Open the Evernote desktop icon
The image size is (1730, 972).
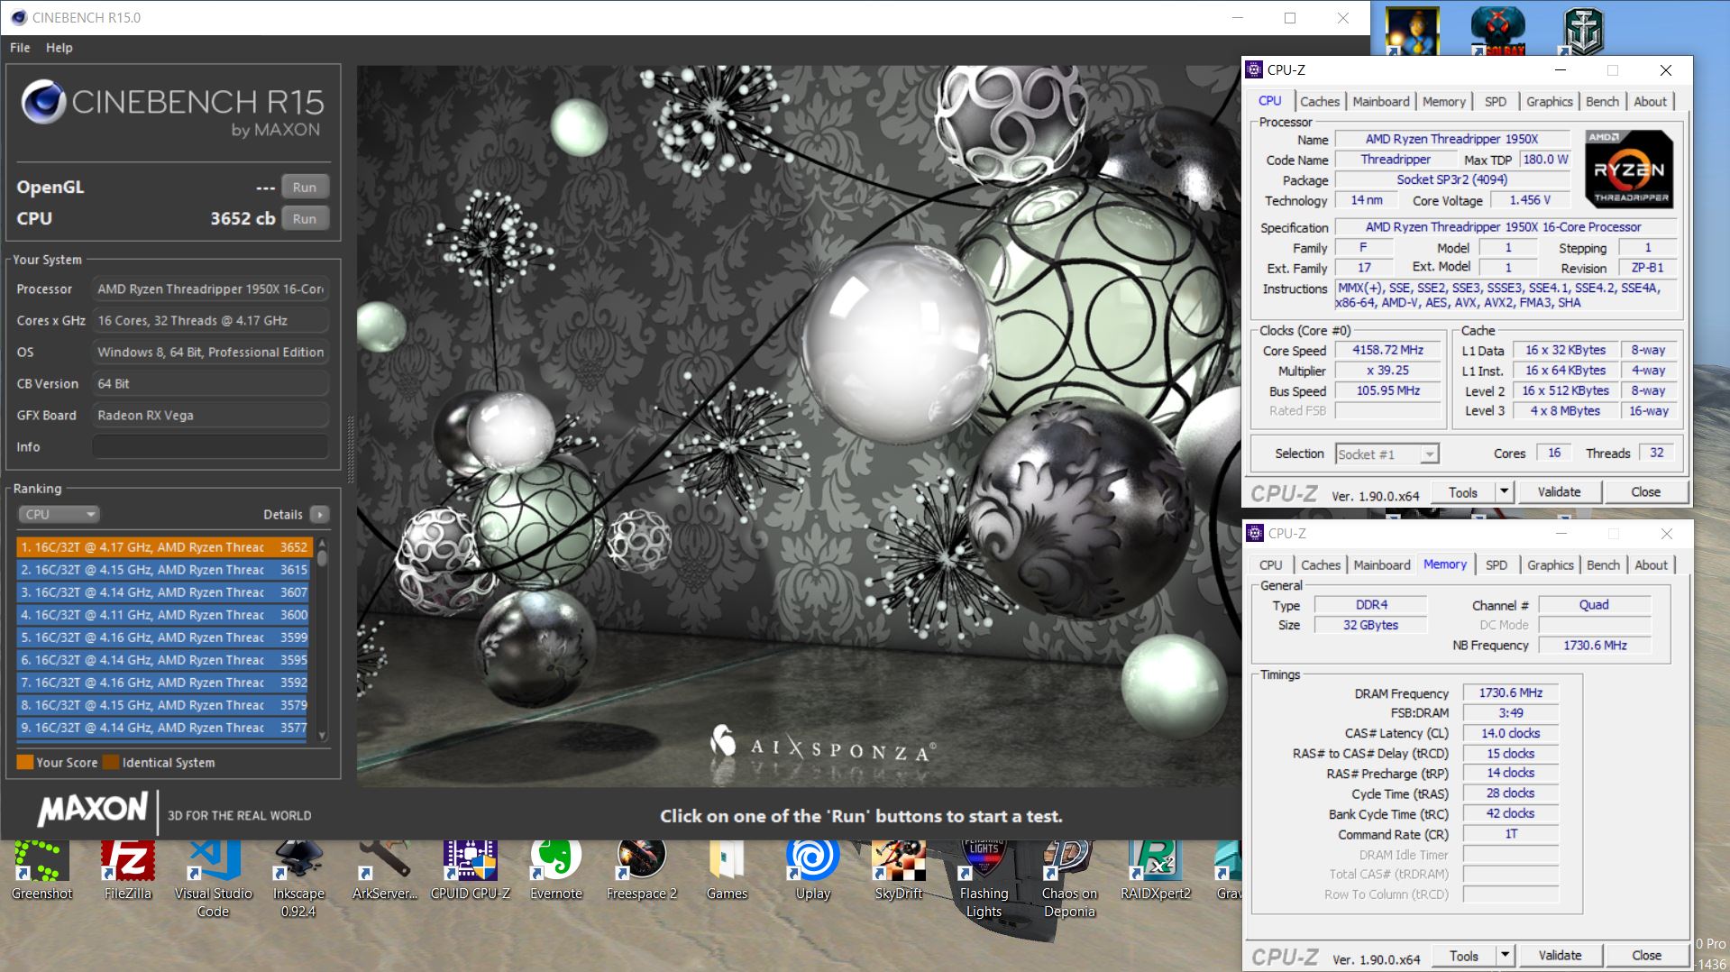(x=555, y=870)
